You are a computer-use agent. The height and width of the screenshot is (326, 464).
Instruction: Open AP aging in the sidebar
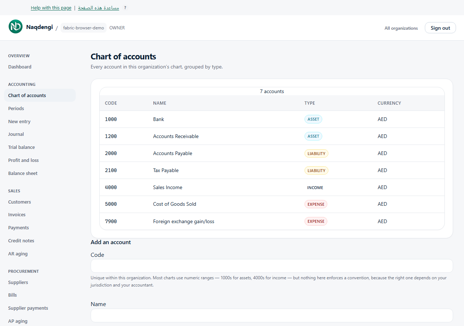click(x=18, y=321)
